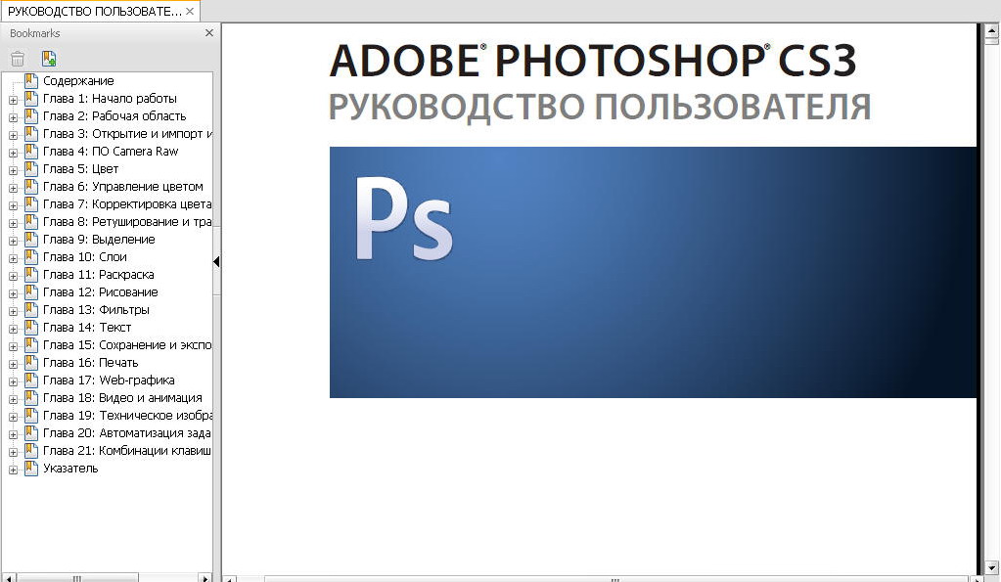Click bookmark icon beside Указатель
The image size is (1001, 582).
point(31,468)
